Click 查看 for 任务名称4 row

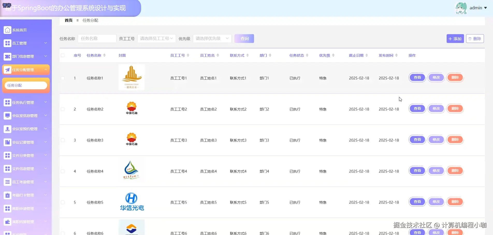[x=417, y=171]
